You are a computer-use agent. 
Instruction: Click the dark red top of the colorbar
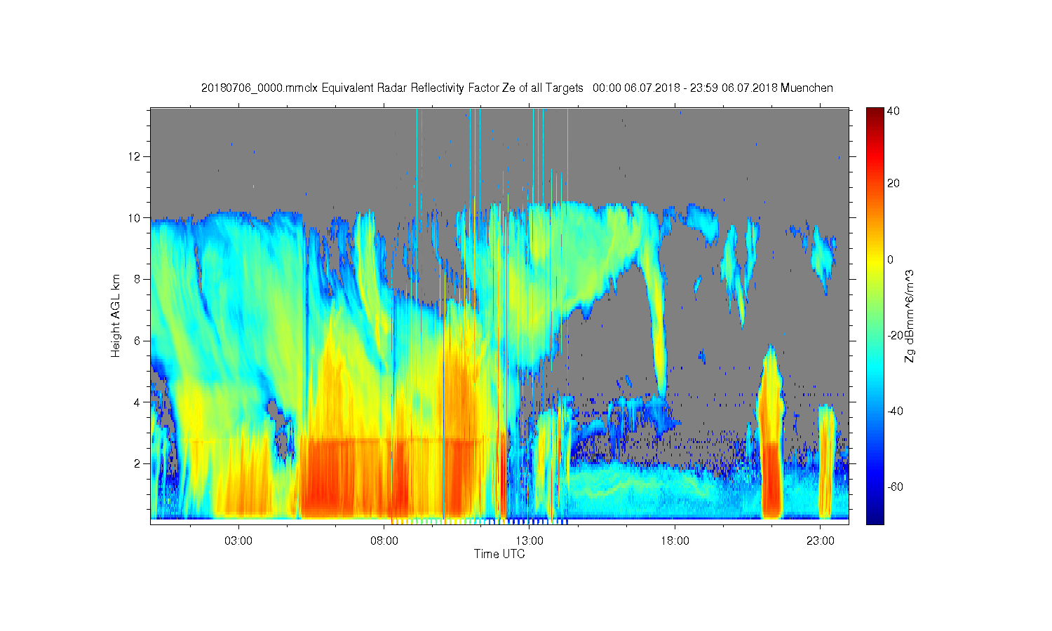tap(875, 112)
